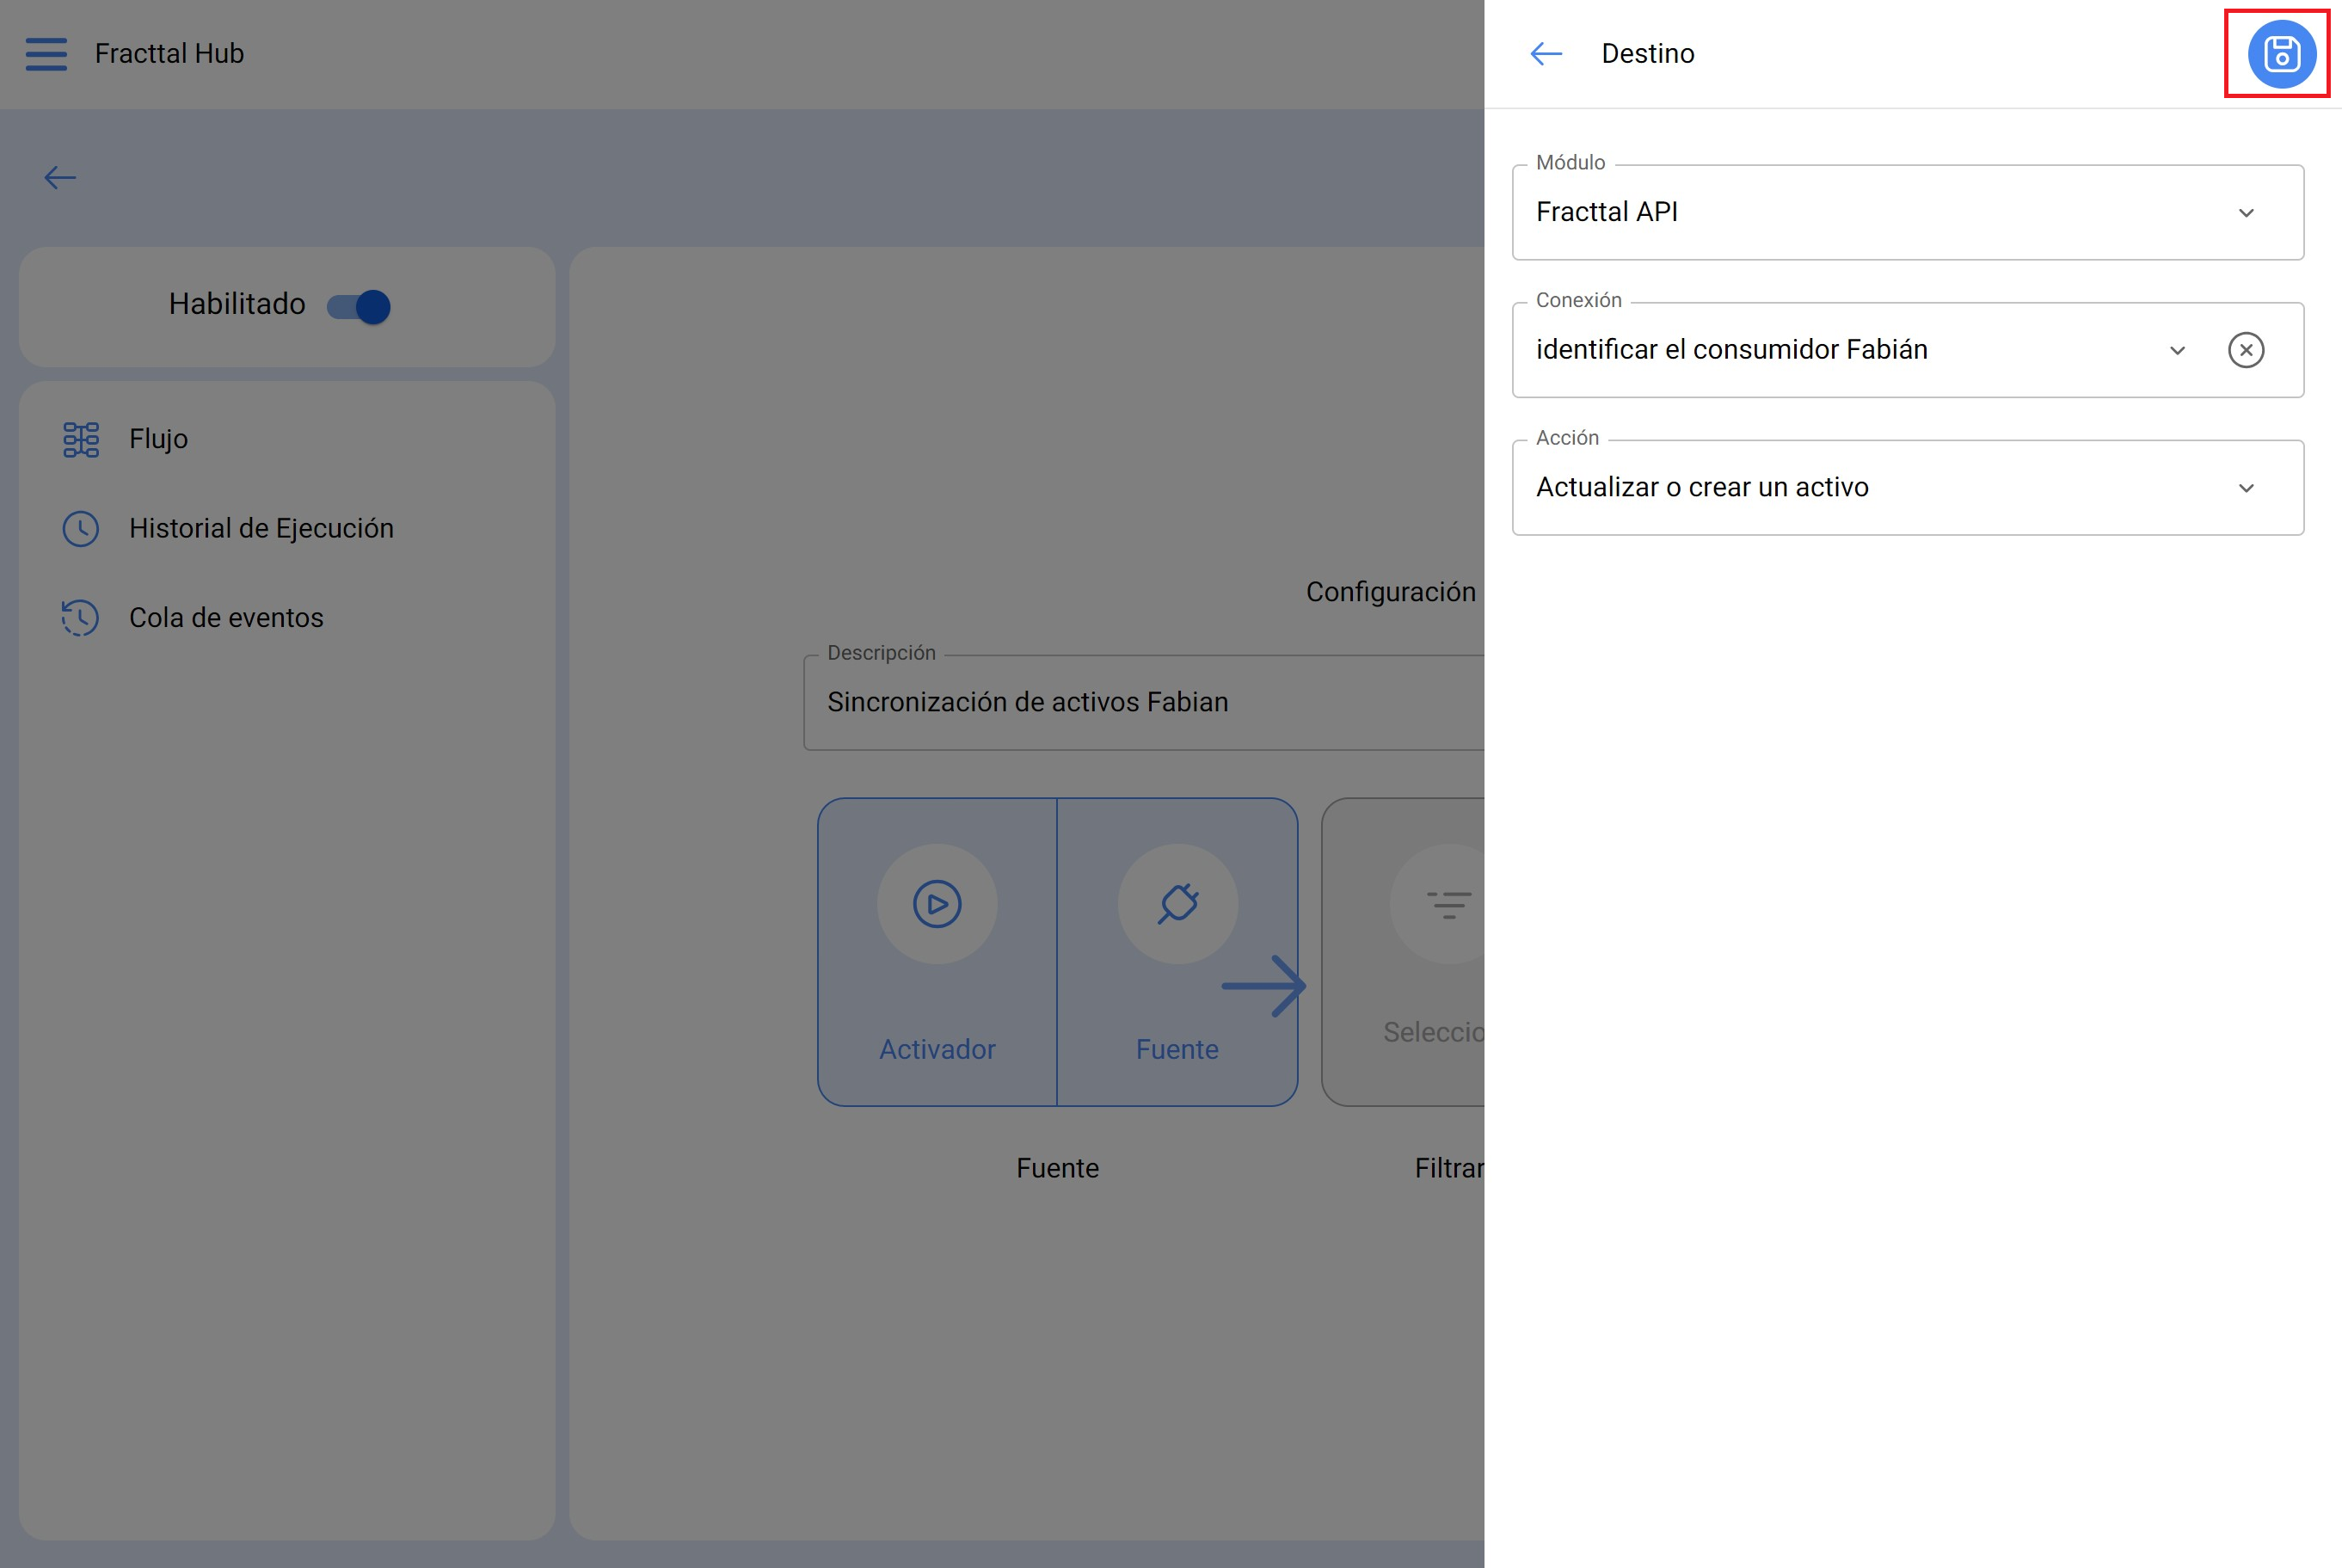2342x1568 pixels.
Task: Click the Cola de eventos history icon
Action: (x=81, y=618)
